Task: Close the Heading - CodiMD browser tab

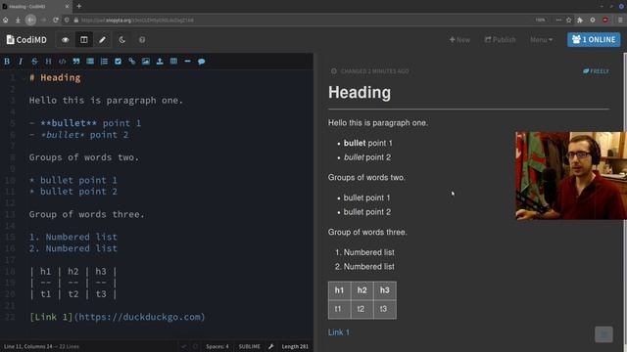Action: pos(67,7)
